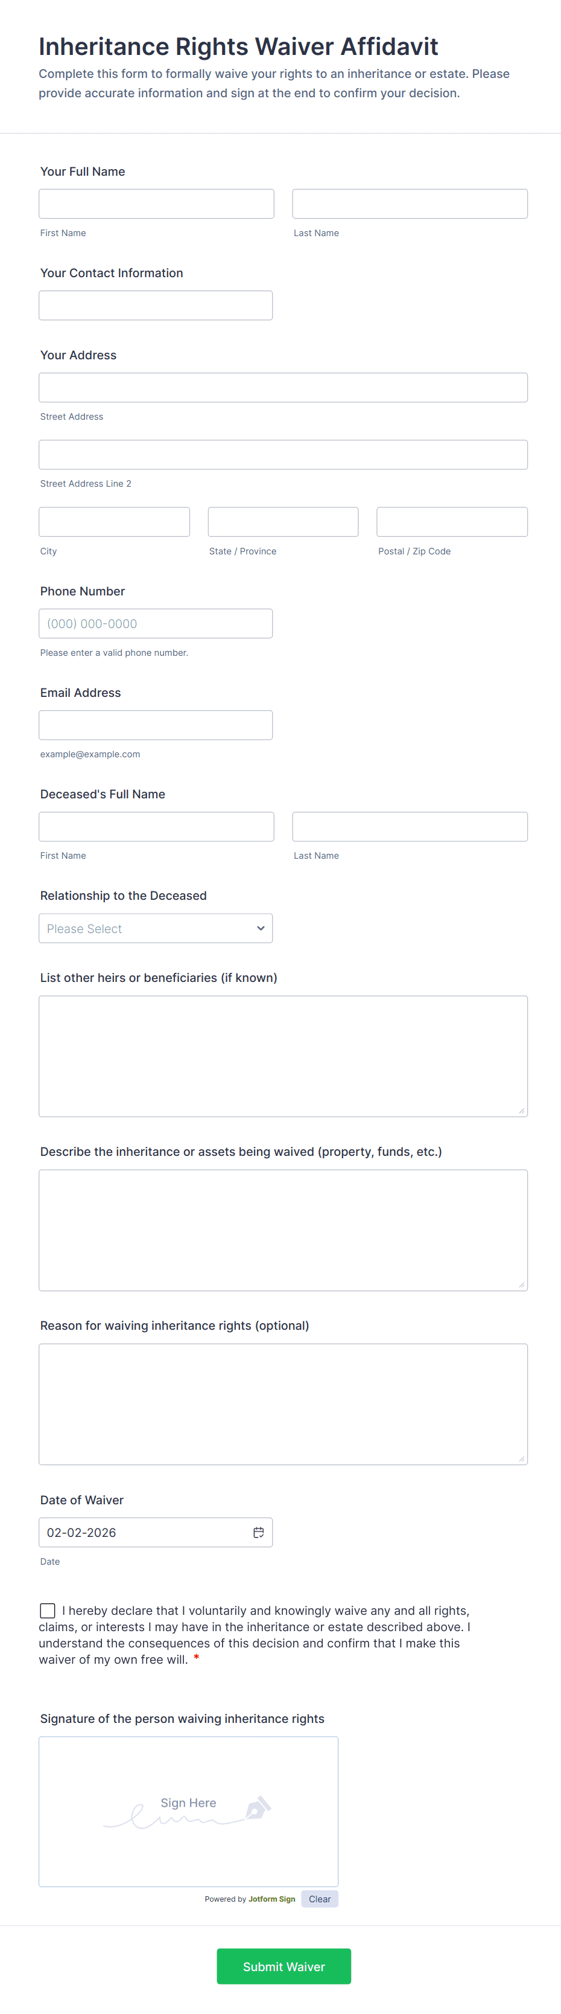Check the voluntary waiver declaration checkbox
This screenshot has width=561, height=2014.
click(47, 1610)
